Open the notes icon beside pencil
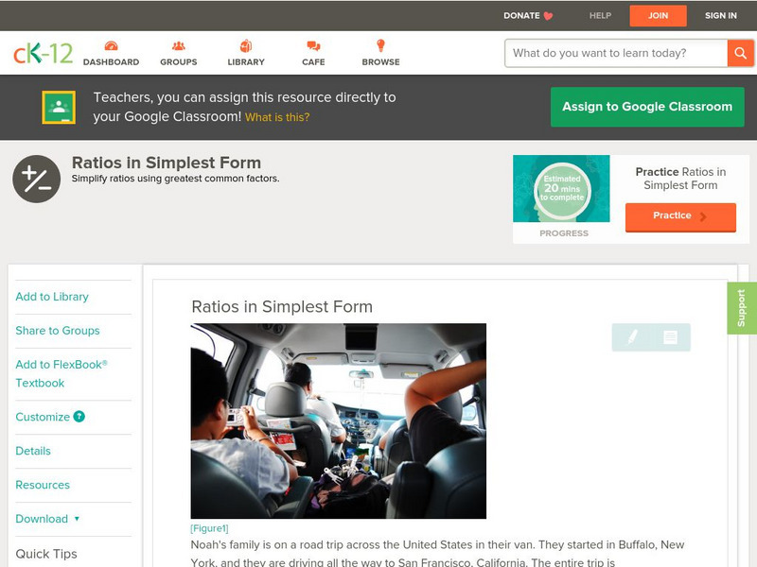Image resolution: width=757 pixels, height=567 pixels. pos(670,337)
